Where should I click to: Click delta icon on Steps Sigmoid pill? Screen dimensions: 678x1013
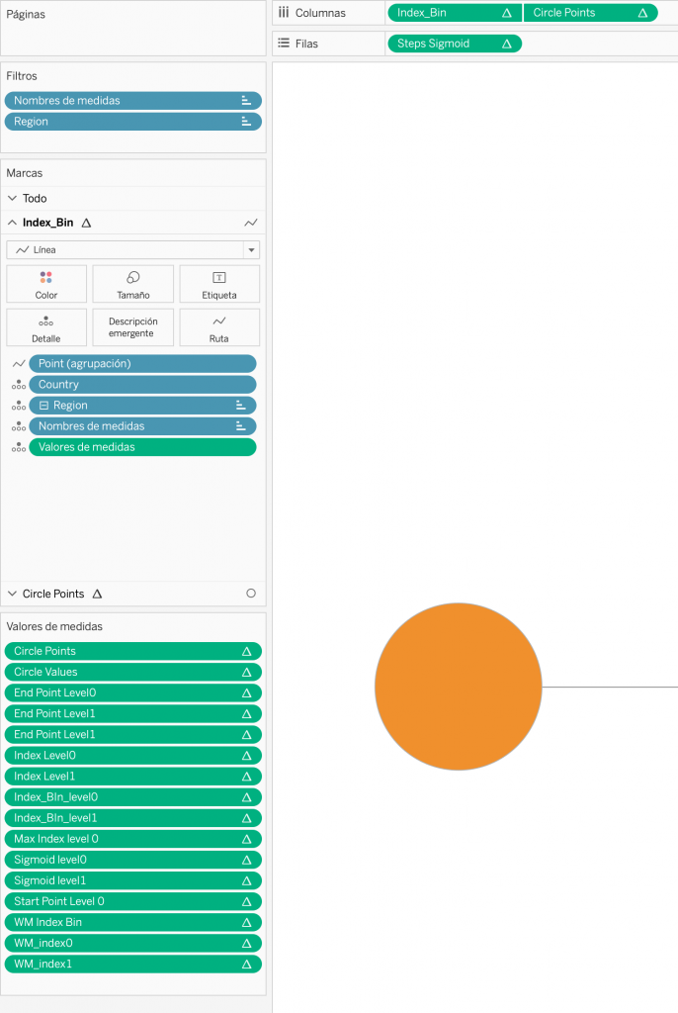pyautogui.click(x=507, y=44)
